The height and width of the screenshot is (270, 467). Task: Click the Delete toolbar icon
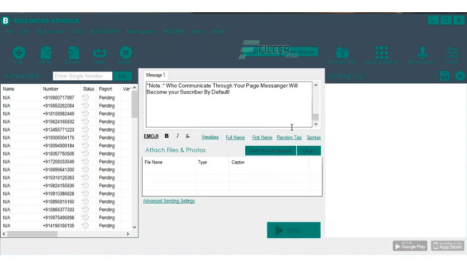[x=125, y=53]
